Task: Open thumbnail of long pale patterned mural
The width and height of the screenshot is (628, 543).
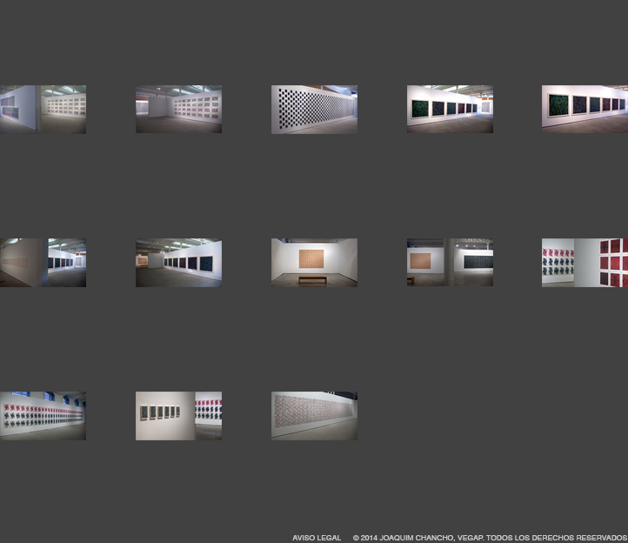Action: click(314, 416)
